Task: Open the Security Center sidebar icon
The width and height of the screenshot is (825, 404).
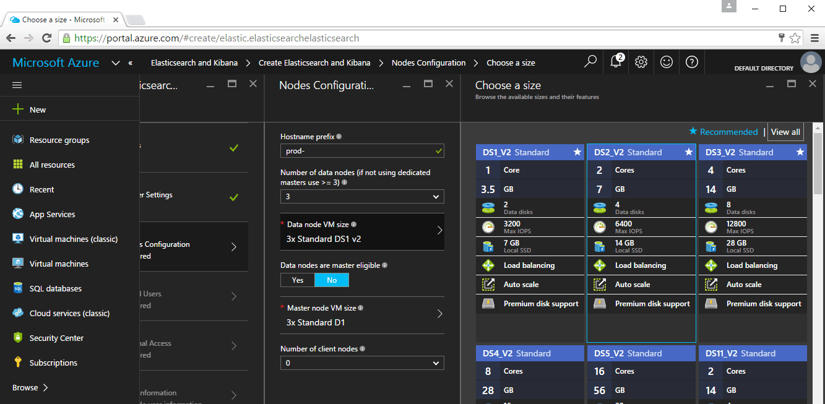Action: [x=19, y=337]
